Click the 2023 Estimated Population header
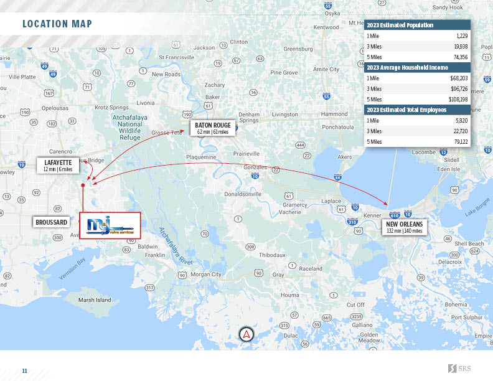The image size is (493, 381). 417,25
